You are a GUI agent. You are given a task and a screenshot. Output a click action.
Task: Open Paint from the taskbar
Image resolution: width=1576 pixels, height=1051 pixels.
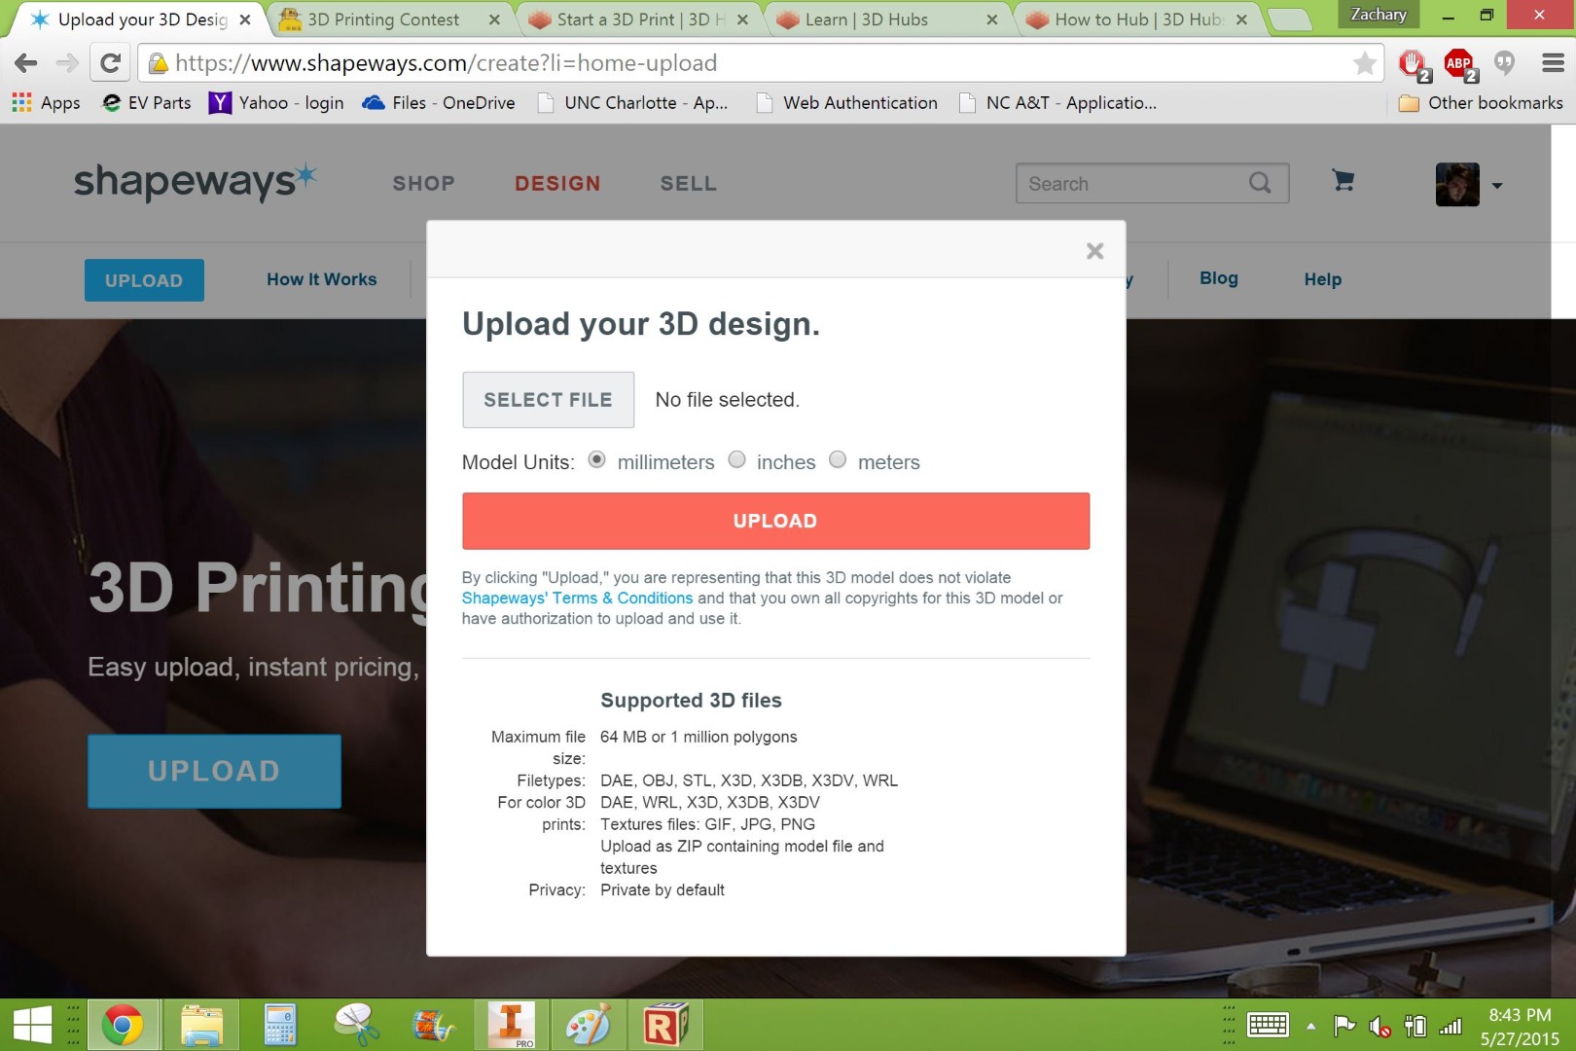click(588, 1026)
